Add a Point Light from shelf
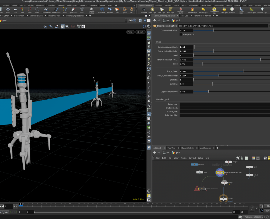This screenshot has width=270, height=219. [152, 10]
